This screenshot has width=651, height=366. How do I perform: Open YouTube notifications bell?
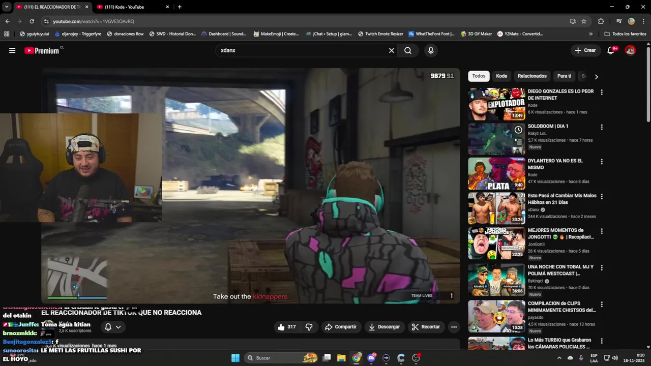[x=611, y=50]
